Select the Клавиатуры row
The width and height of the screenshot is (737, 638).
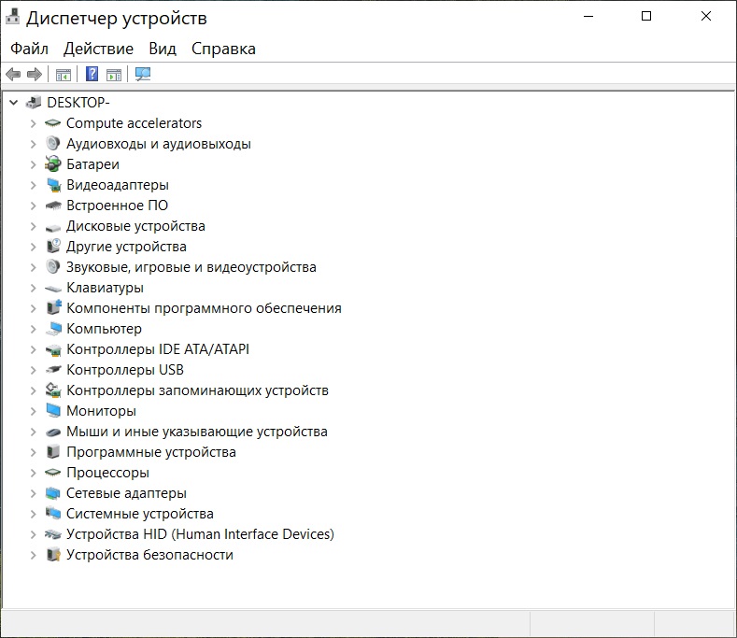click(x=105, y=288)
